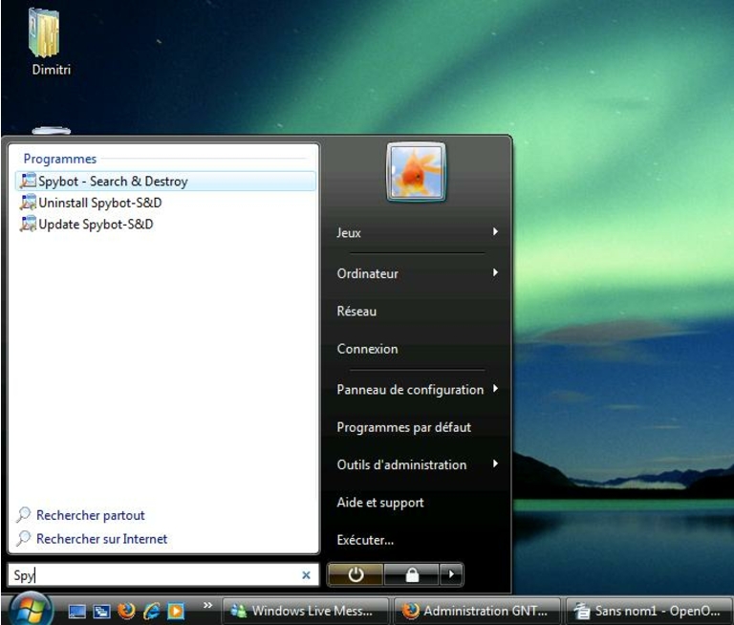The width and height of the screenshot is (734, 625).
Task: Launch Firefox from quick launch bar
Action: 126,611
